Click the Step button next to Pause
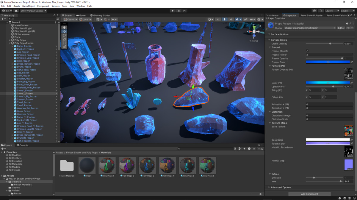 coord(185,10)
